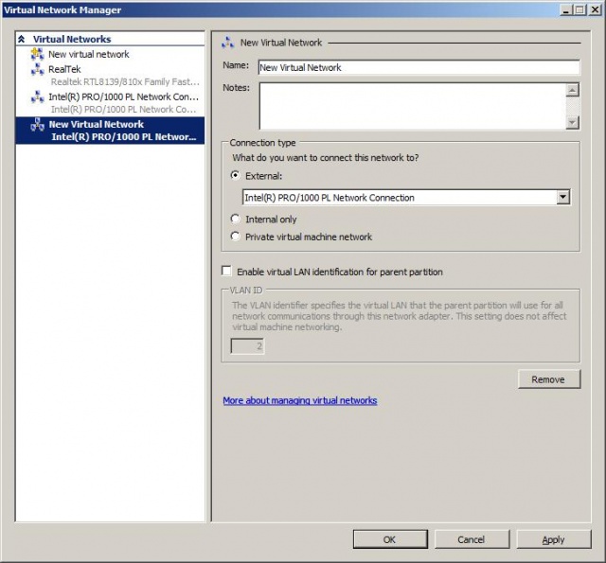Open More about managing virtual networks link
Screen dimensions: 606x563
[x=299, y=400]
